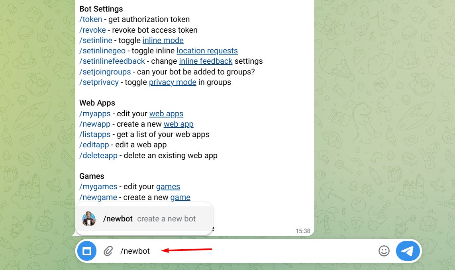Click the /newapp command
The width and height of the screenshot is (455, 270).
95,124
